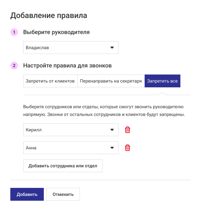
Task: Click the Добавление правила title
Action: (x=49, y=15)
